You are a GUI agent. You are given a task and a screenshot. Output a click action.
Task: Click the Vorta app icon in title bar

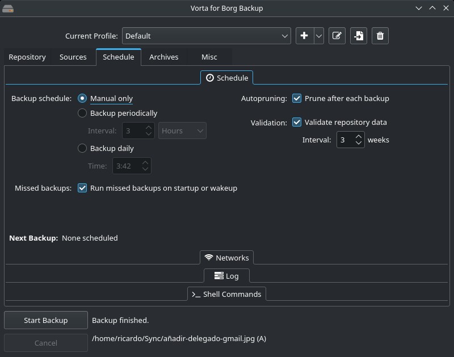[x=8, y=9]
